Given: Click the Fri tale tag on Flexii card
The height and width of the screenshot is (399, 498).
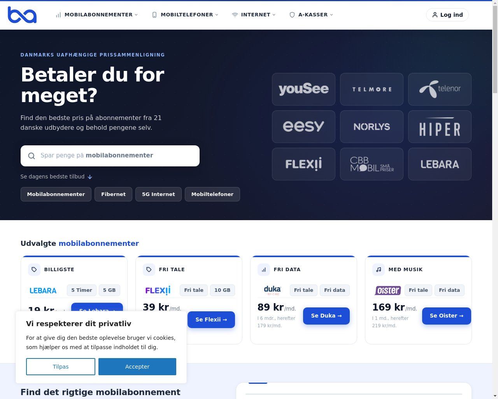Looking at the screenshot, I should 194,290.
